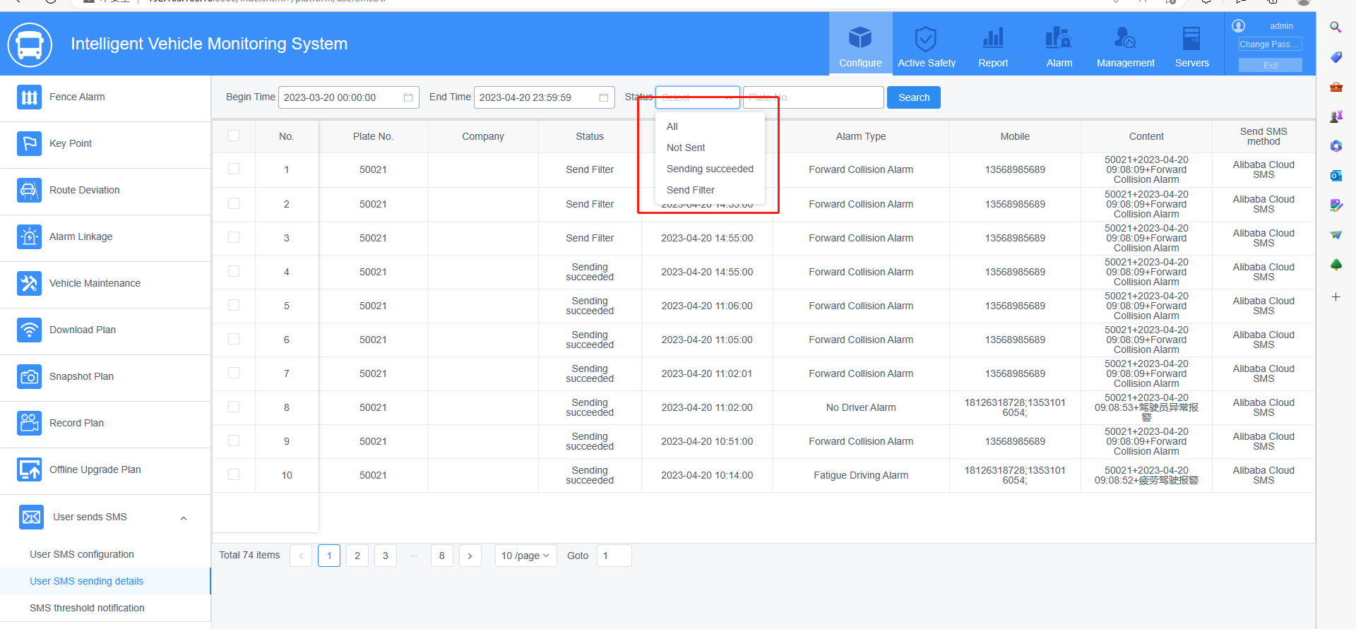The width and height of the screenshot is (1356, 629).
Task: Check the checkbox for row No. 5
Action: click(234, 306)
